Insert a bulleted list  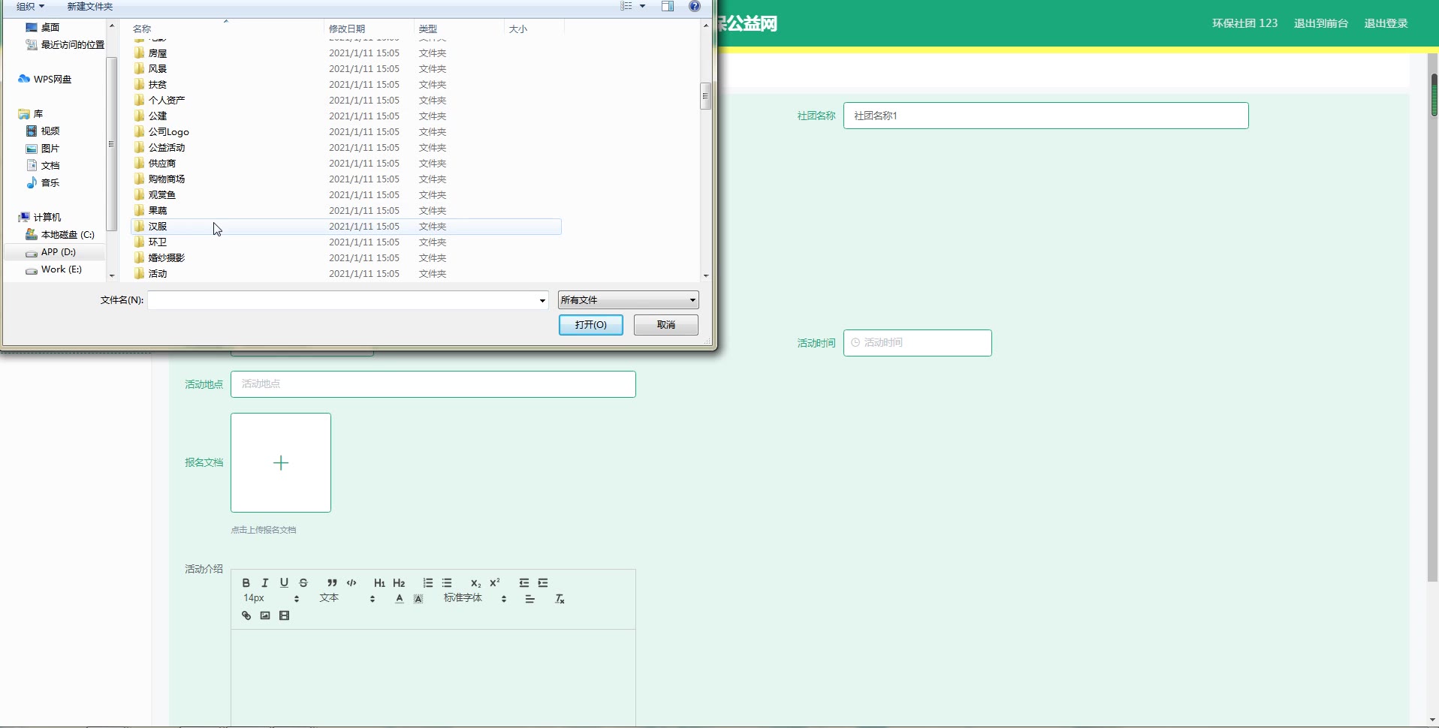point(447,583)
